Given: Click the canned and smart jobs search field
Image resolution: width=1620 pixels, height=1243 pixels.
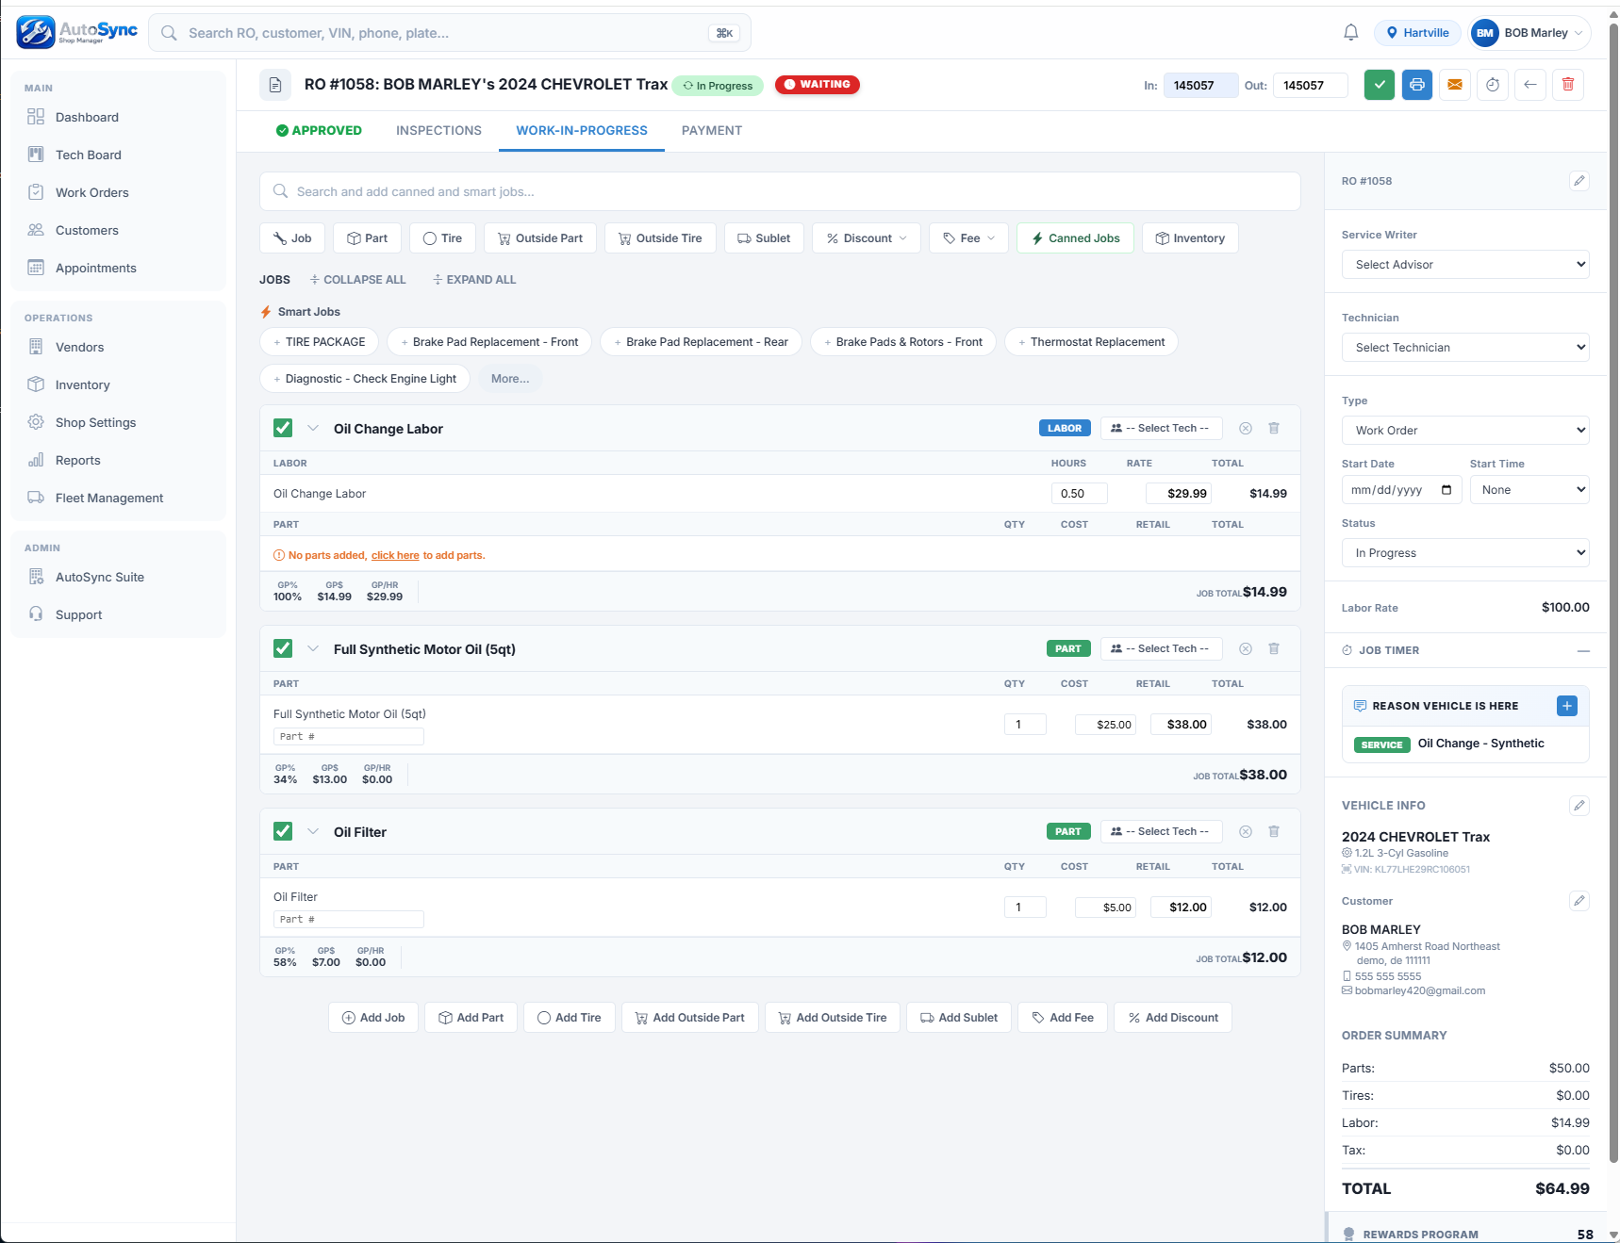Looking at the screenshot, I should 780,191.
